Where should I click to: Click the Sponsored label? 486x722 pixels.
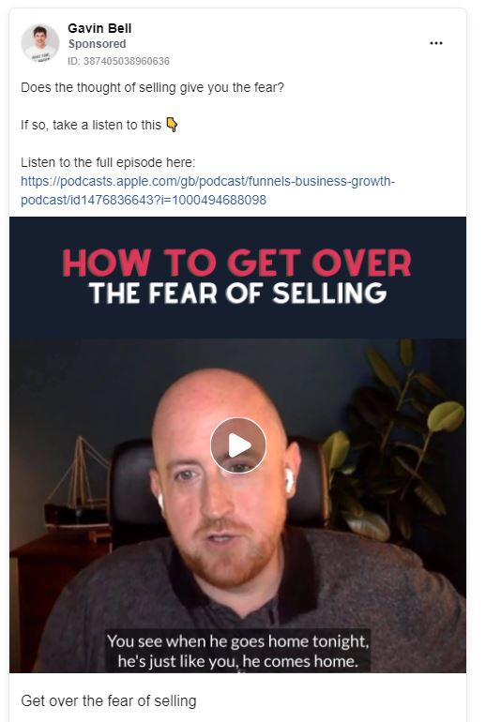(x=97, y=44)
